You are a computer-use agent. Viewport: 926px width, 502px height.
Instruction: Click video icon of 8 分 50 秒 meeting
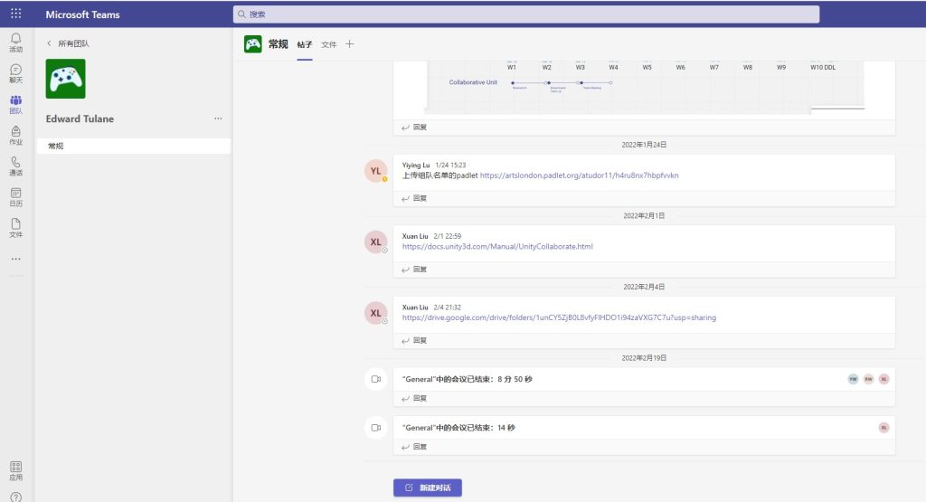(x=375, y=379)
